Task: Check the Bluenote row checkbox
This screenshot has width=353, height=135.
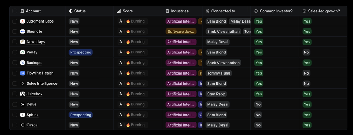Action: [x=14, y=31]
